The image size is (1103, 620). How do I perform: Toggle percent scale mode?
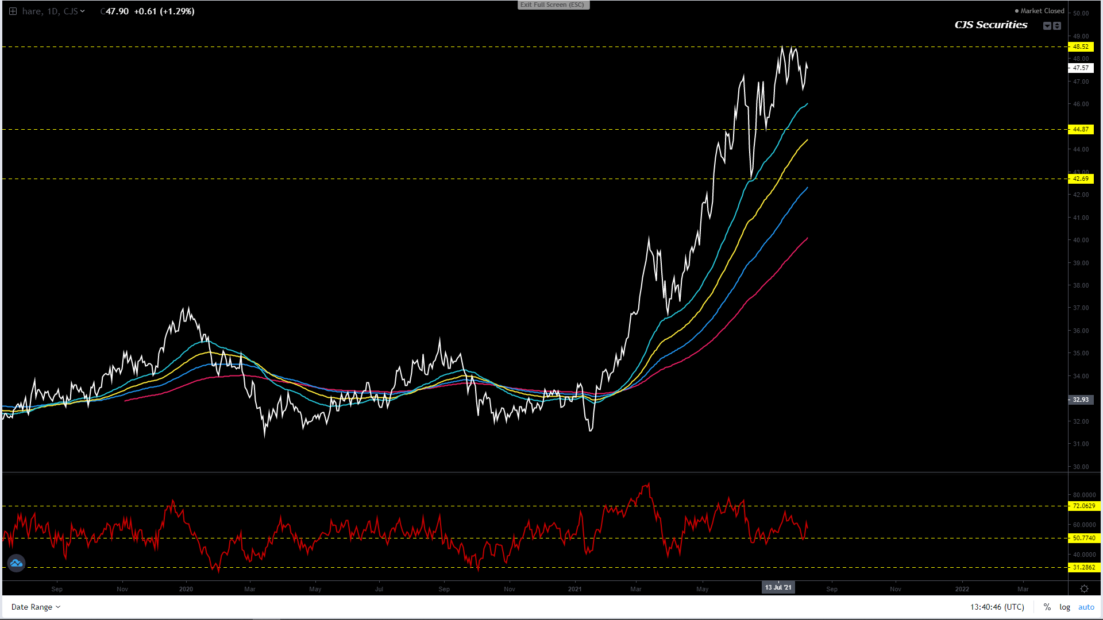click(1047, 607)
